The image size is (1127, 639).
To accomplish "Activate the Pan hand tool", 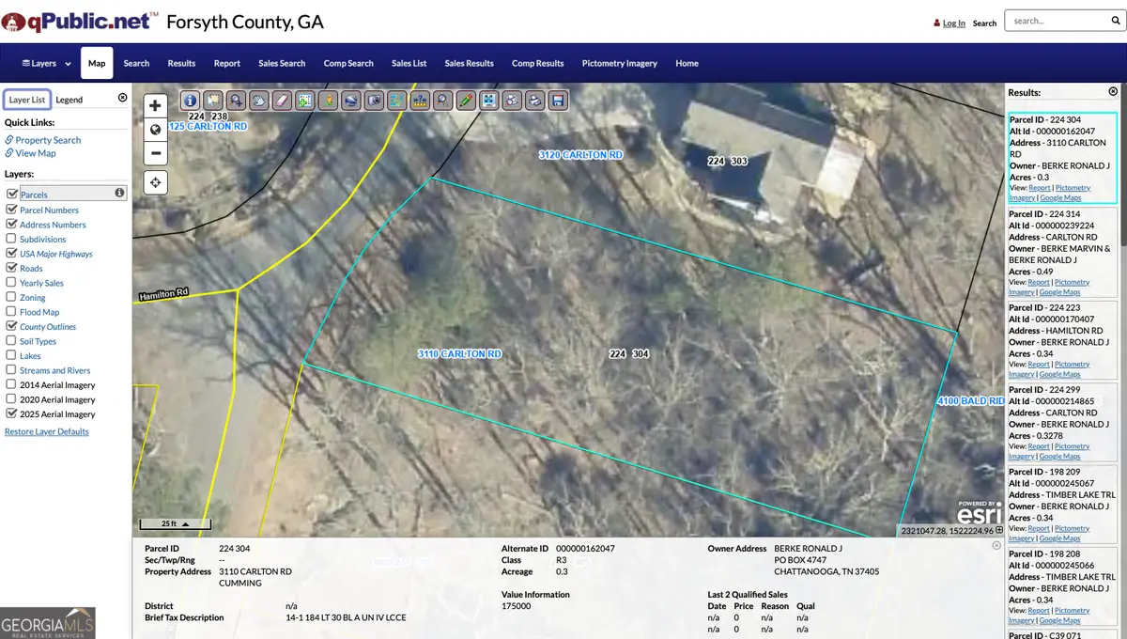I will [x=258, y=100].
